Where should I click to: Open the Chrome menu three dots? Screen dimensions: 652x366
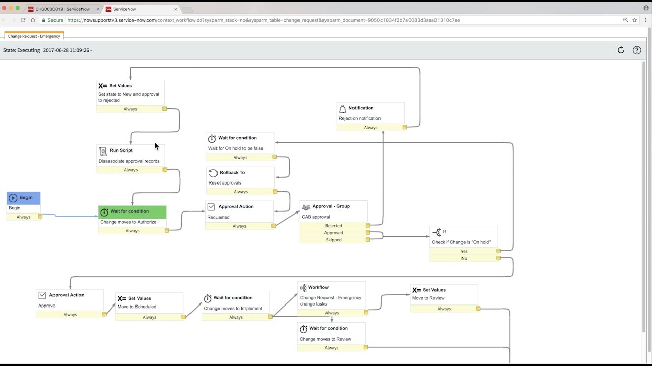[x=646, y=20]
